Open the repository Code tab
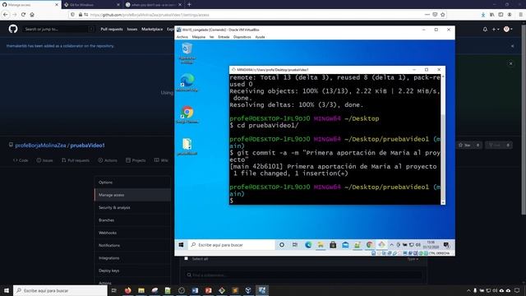This screenshot has width=526, height=296. (x=21, y=160)
